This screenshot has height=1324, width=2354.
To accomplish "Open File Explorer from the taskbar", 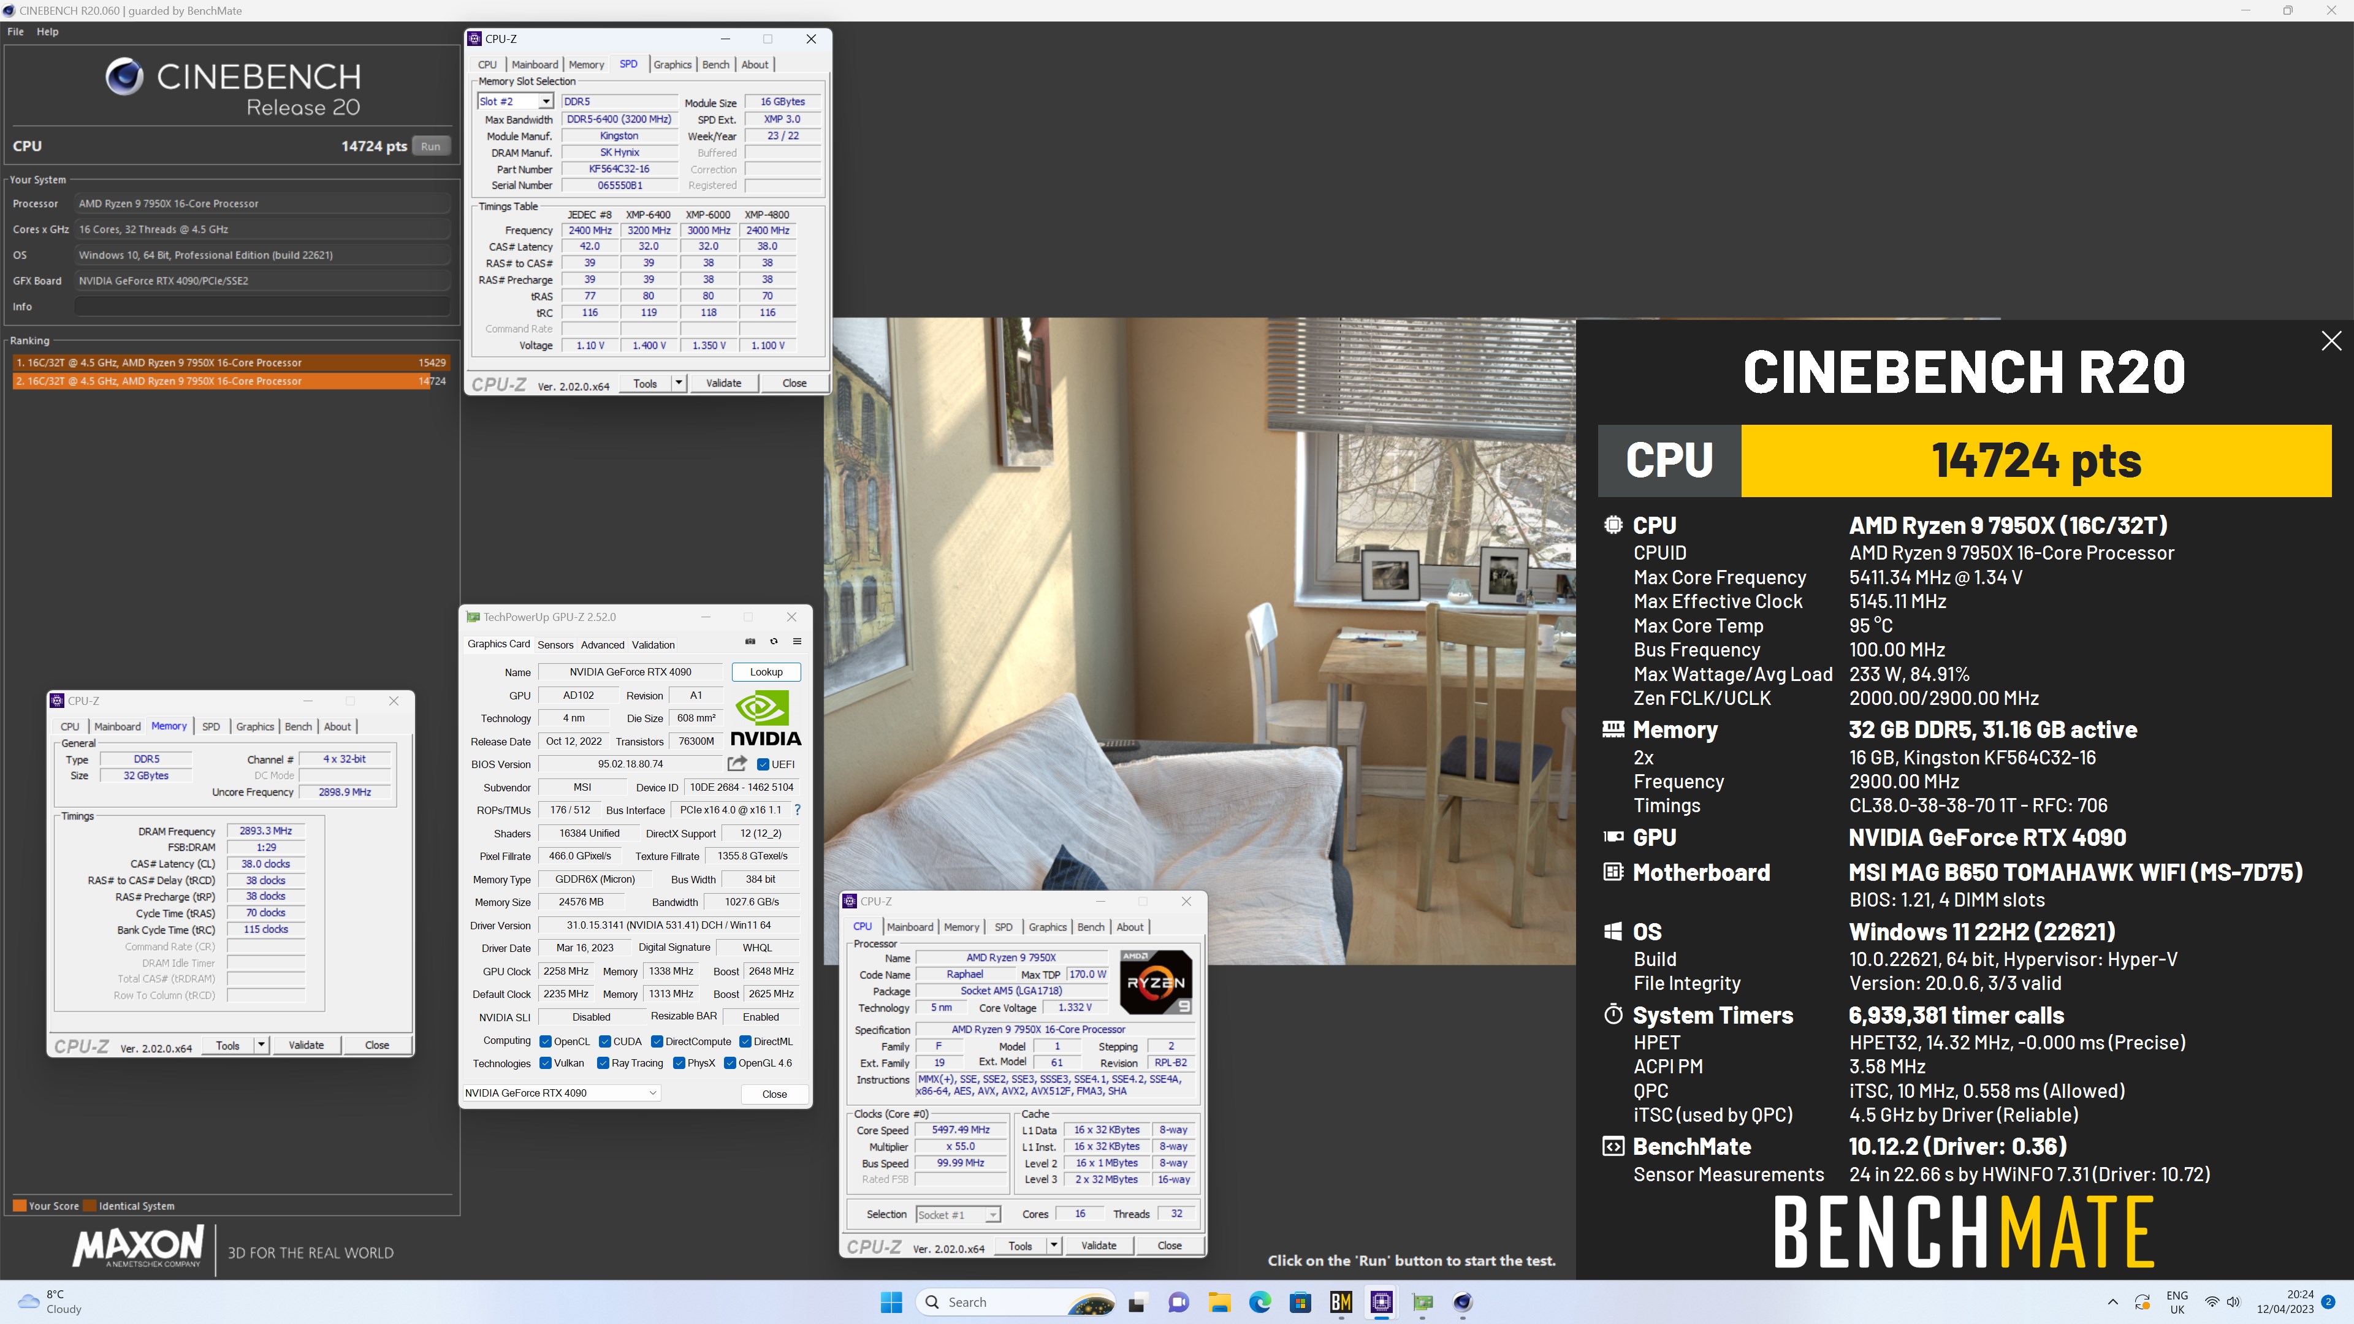I will pyautogui.click(x=1219, y=1302).
